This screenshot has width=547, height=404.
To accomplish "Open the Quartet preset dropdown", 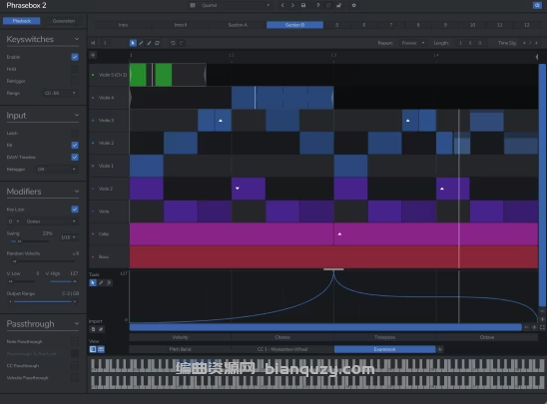I will (236, 5).
